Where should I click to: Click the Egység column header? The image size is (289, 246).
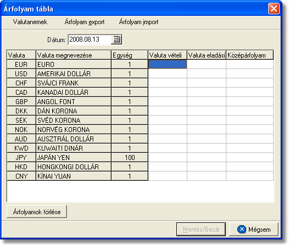[x=130, y=55]
